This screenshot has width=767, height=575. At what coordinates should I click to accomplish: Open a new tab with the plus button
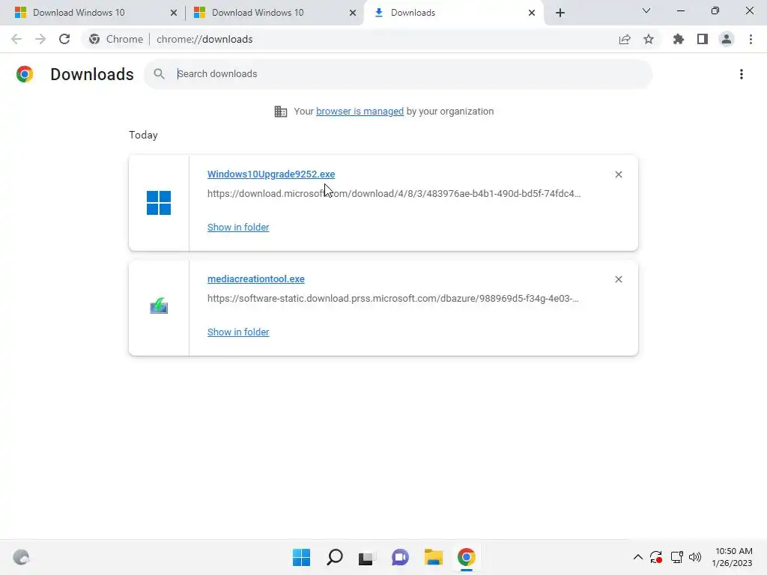(560, 13)
